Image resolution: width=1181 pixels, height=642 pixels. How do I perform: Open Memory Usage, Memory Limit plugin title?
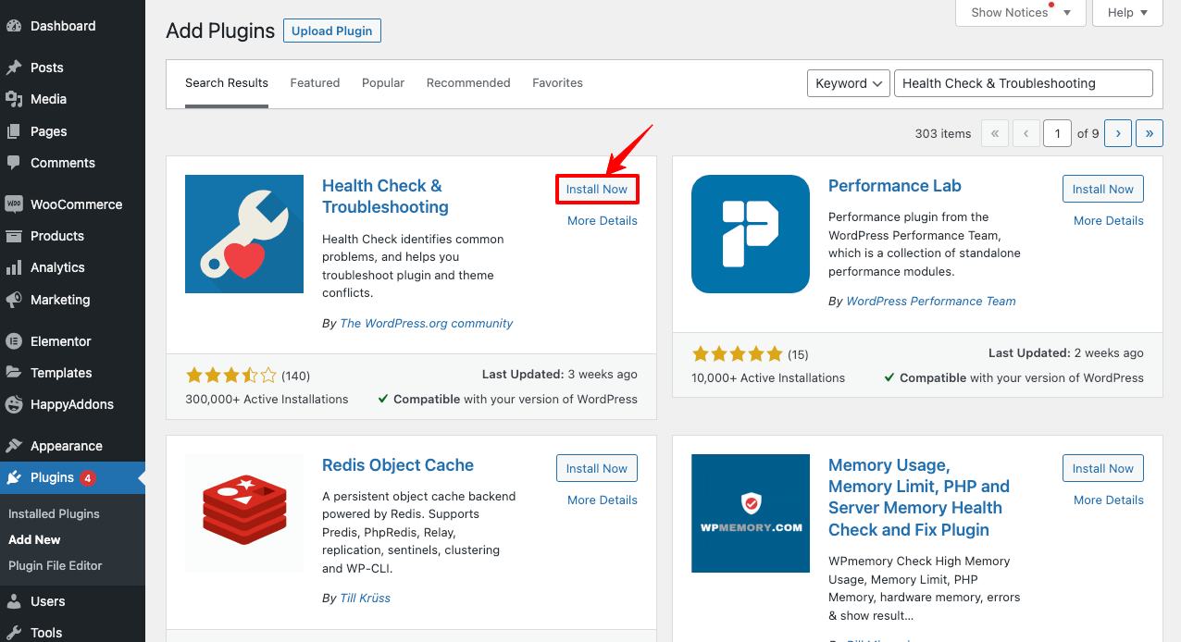tap(919, 497)
